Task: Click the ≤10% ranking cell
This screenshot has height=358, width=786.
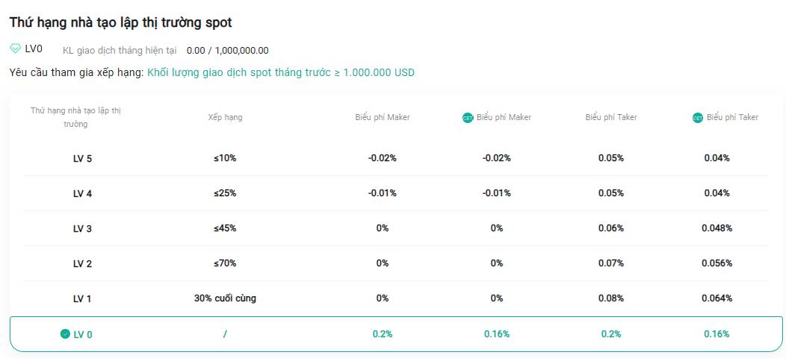Action: tap(225, 158)
